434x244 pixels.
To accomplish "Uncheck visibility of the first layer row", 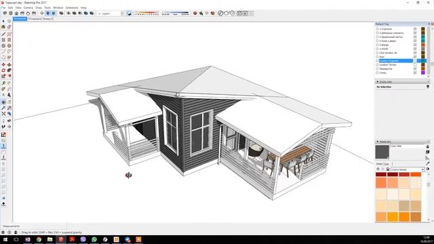I will pyautogui.click(x=415, y=28).
